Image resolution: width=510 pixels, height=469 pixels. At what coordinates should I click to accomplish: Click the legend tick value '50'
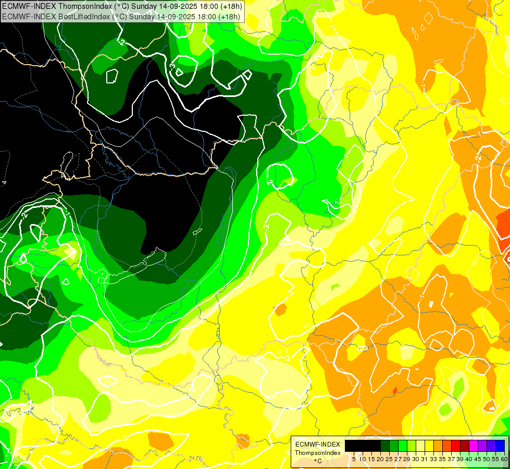coord(487,459)
